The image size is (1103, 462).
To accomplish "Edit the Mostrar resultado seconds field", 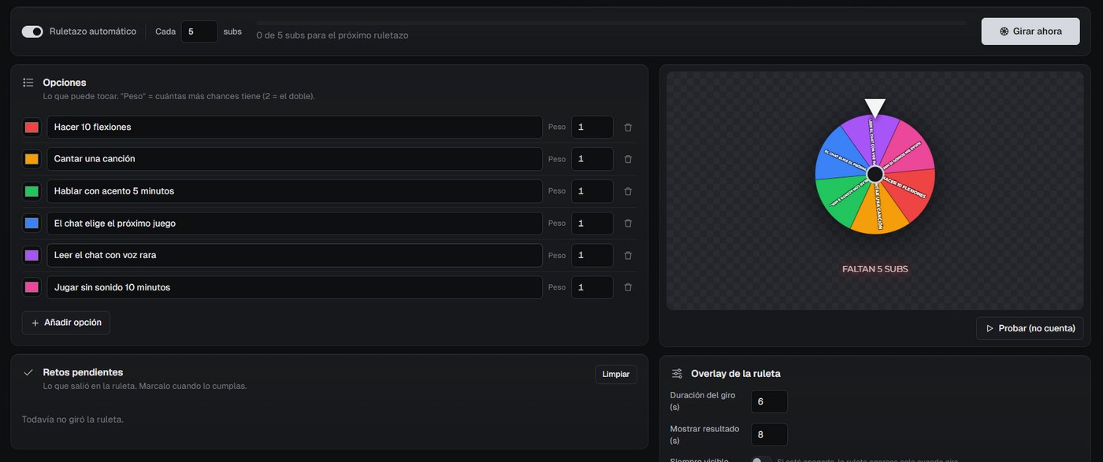I will click(x=769, y=434).
